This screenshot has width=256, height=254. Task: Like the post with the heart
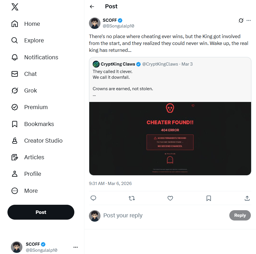click(170, 198)
